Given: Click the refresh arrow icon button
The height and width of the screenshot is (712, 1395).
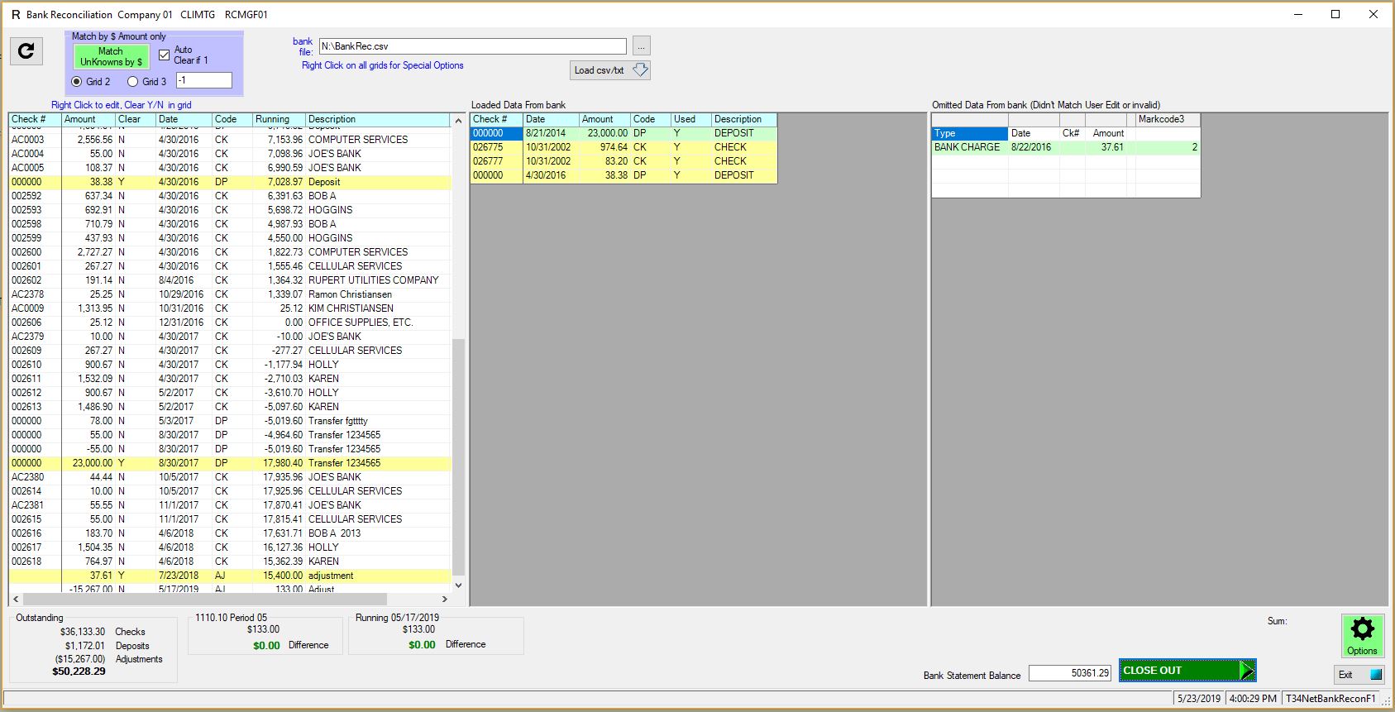Looking at the screenshot, I should click(x=26, y=51).
